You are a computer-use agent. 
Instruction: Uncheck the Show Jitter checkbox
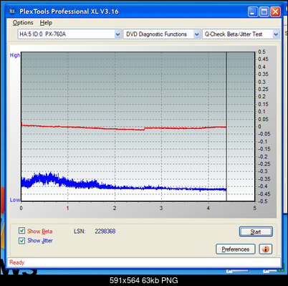tap(21, 240)
